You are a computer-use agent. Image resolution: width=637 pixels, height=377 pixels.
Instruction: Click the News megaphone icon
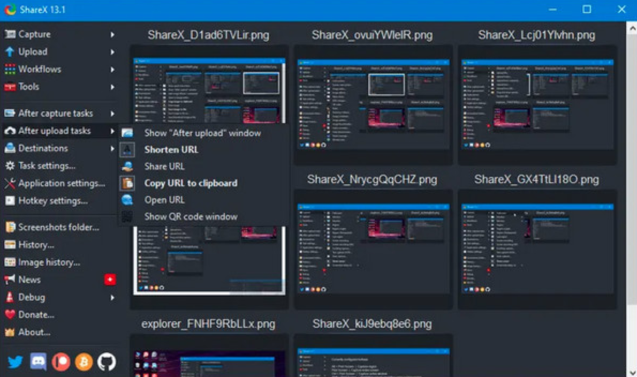[x=10, y=280]
